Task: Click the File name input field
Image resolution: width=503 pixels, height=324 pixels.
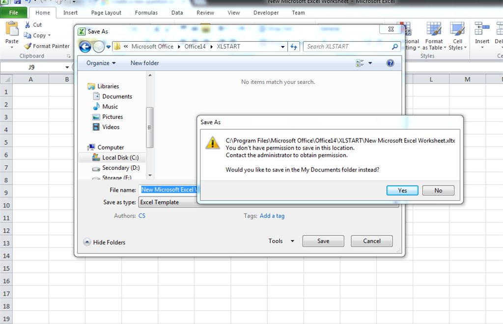Action: [169, 189]
